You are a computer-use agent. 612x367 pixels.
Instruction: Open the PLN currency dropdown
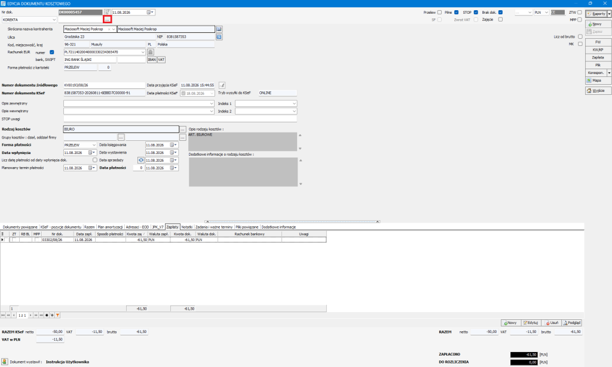click(546, 13)
